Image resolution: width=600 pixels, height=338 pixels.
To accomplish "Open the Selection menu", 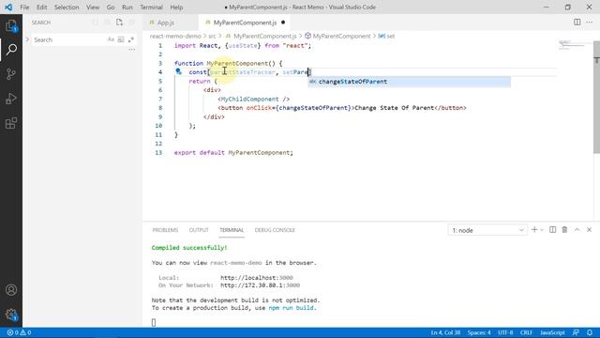I will tap(67, 8).
